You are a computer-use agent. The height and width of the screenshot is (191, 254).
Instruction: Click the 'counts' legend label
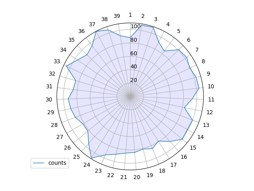pyautogui.click(x=57, y=163)
